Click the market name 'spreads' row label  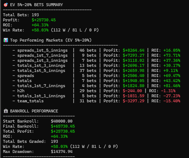pyautogui.click(x=26, y=76)
